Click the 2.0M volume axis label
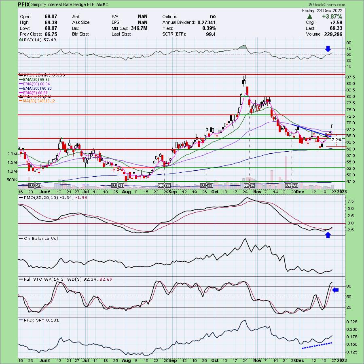Screen dimensions: 364x364 12,154
